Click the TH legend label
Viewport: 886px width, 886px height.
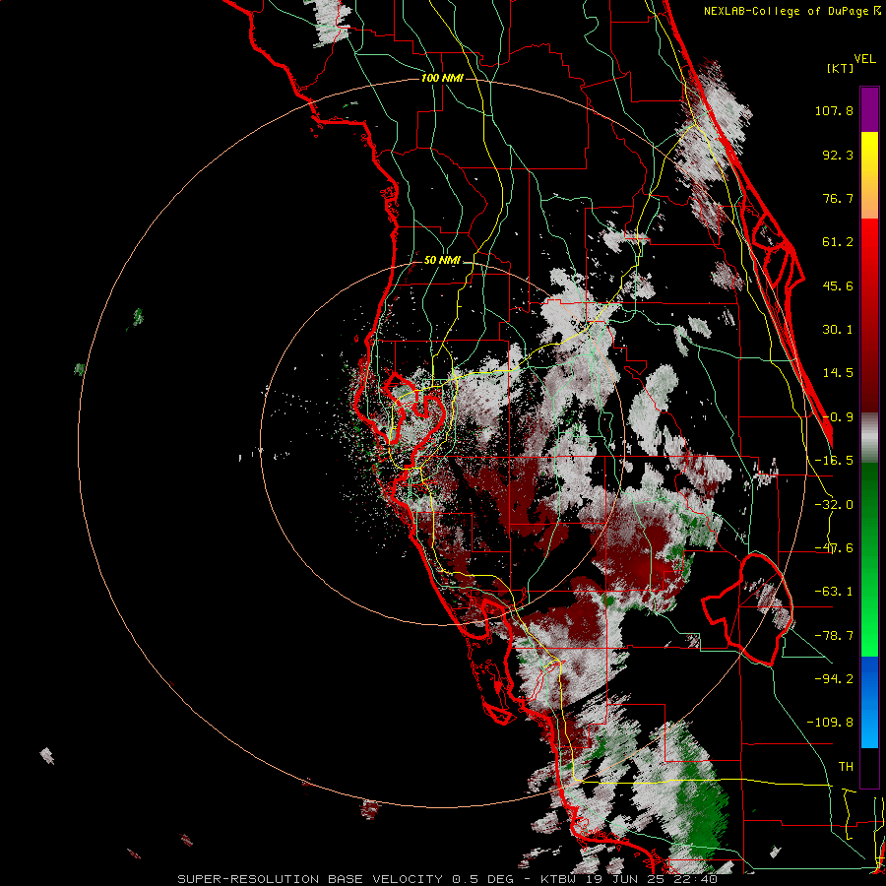click(846, 767)
